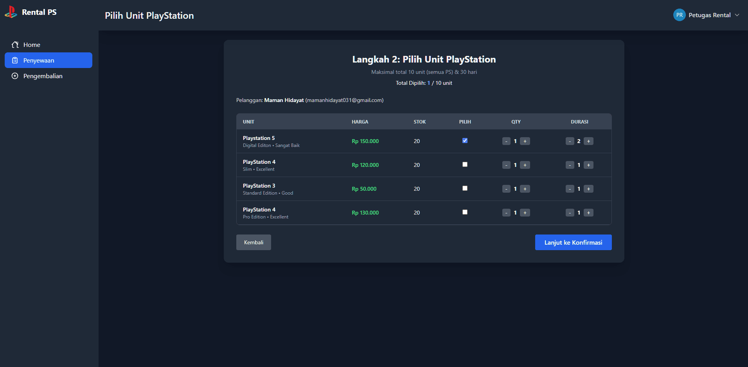Click the Rp 120.000 price

pyautogui.click(x=365, y=165)
